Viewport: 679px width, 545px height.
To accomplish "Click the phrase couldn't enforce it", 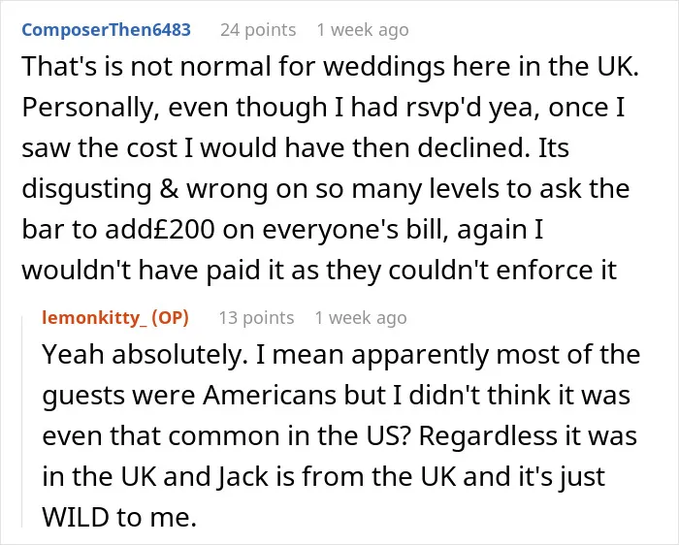I will pyautogui.click(x=502, y=271).
